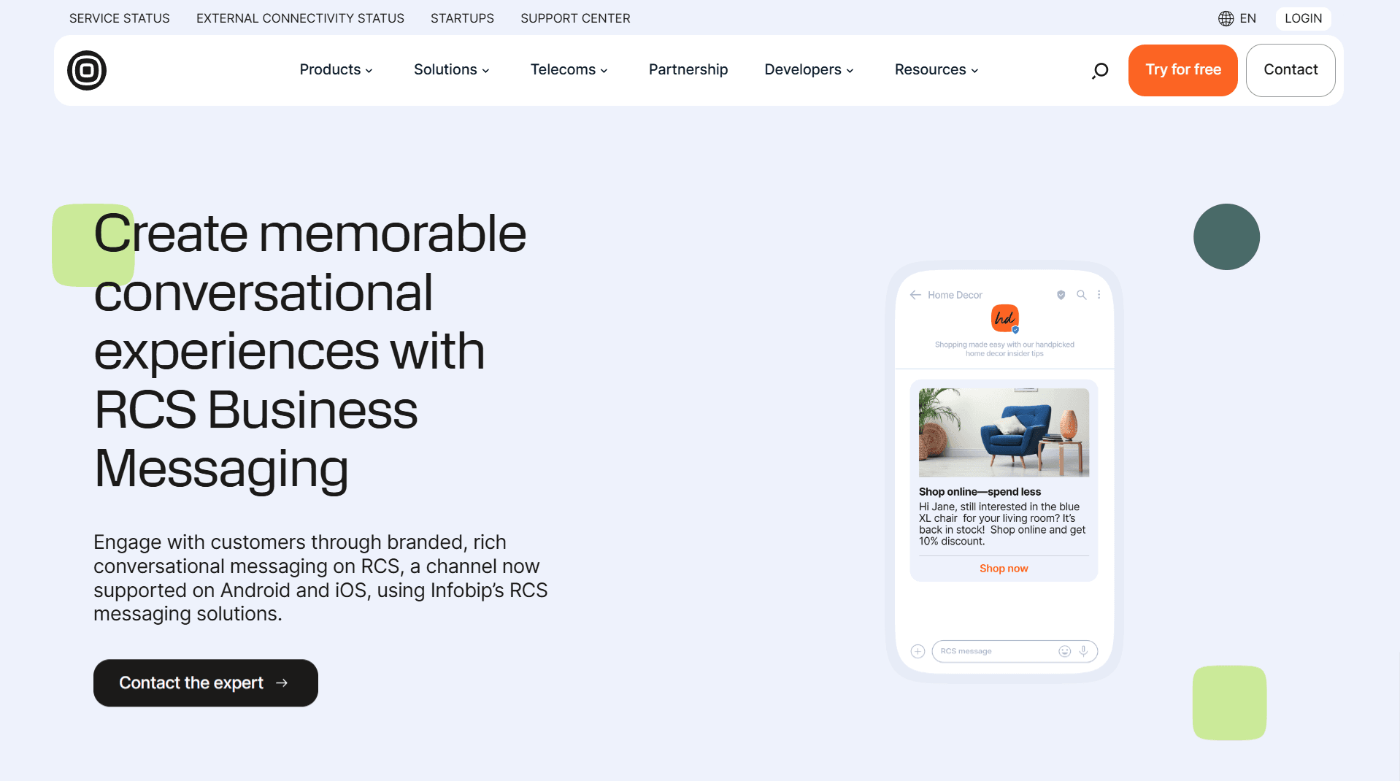Click the three-dot menu in phone mockup
The width and height of the screenshot is (1400, 781).
coord(1099,295)
